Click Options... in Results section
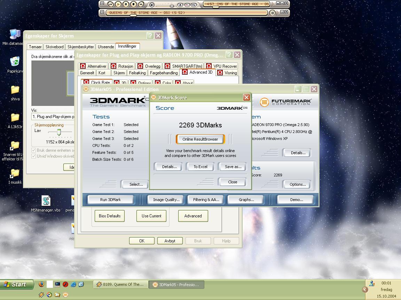This screenshot has height=300, width=401. pyautogui.click(x=297, y=184)
